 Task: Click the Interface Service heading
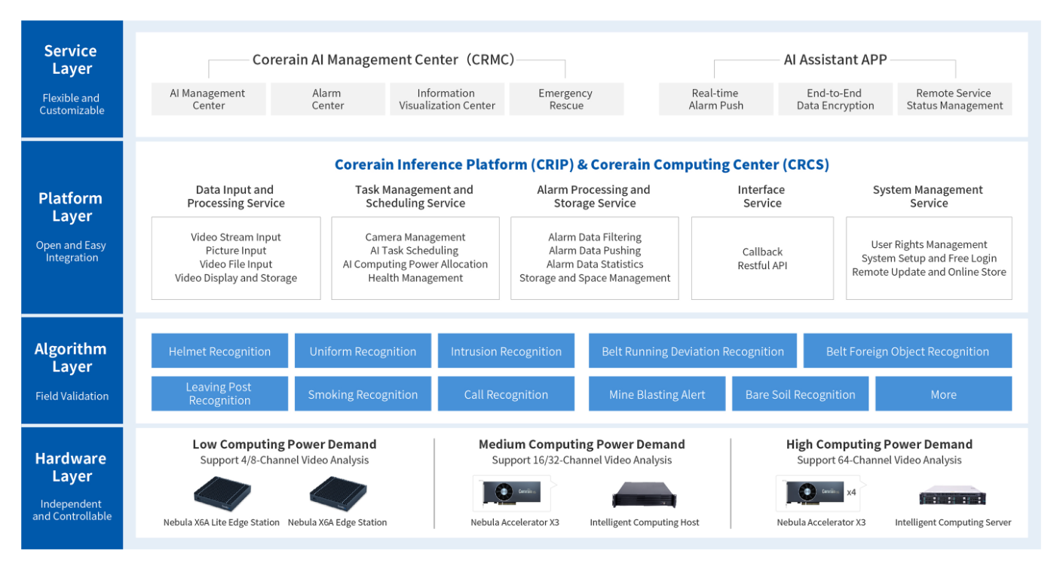pos(762,197)
